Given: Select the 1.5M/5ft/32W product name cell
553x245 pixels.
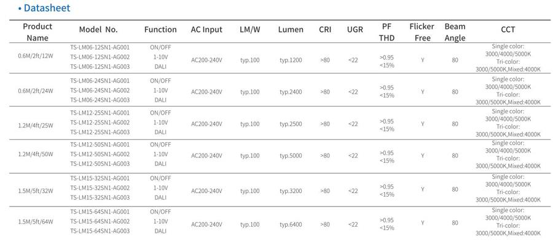Looking at the screenshot, I should pyautogui.click(x=36, y=190).
